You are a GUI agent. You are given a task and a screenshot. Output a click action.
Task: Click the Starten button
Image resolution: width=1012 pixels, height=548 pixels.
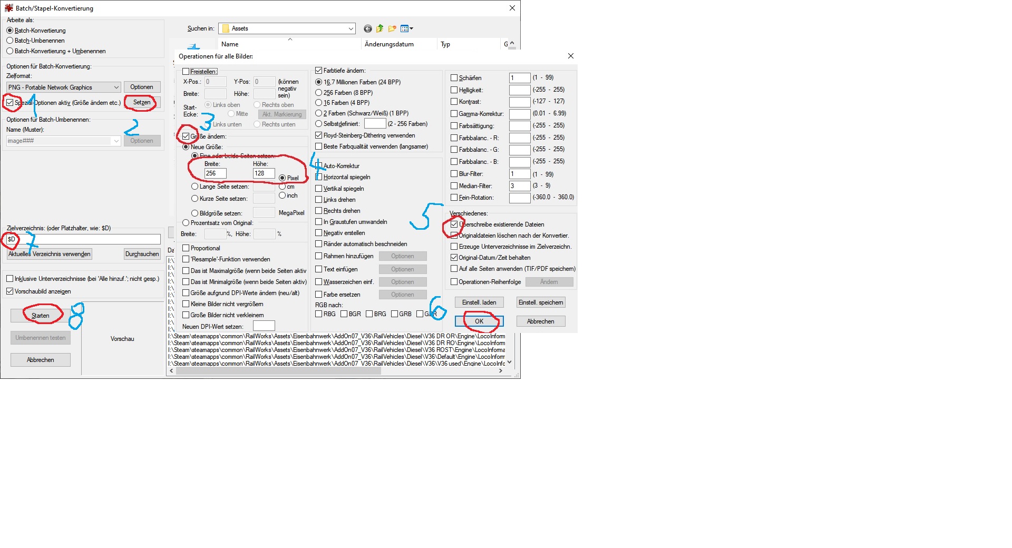(x=41, y=316)
